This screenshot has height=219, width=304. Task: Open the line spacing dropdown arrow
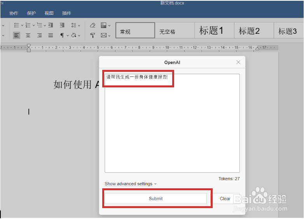79,25
